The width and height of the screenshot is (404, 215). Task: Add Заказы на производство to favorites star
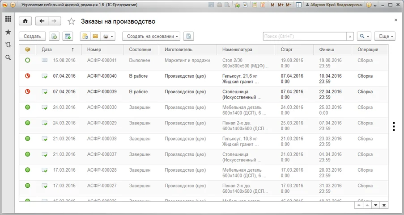coord(71,21)
